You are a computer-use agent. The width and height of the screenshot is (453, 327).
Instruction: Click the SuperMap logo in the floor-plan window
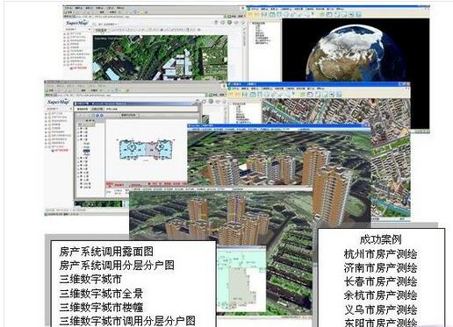(x=58, y=102)
